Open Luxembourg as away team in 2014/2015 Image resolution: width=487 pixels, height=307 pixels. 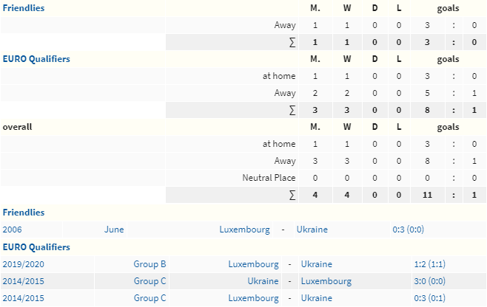pos(326,281)
